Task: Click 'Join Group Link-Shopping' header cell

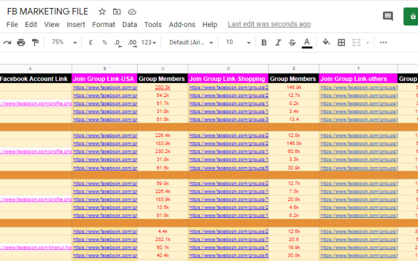Action: [228, 79]
